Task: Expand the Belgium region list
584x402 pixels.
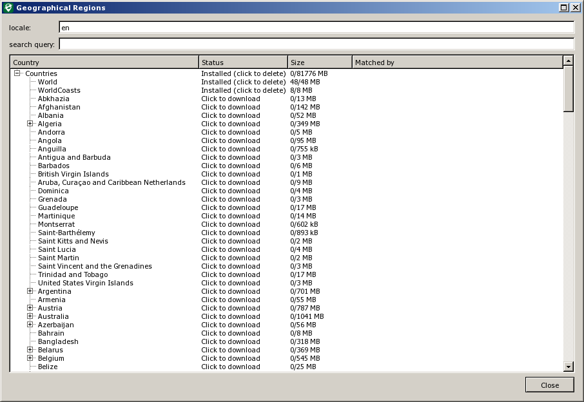Action: (30, 358)
